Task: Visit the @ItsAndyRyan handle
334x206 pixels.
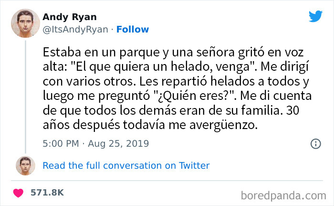Action: [x=75, y=29]
